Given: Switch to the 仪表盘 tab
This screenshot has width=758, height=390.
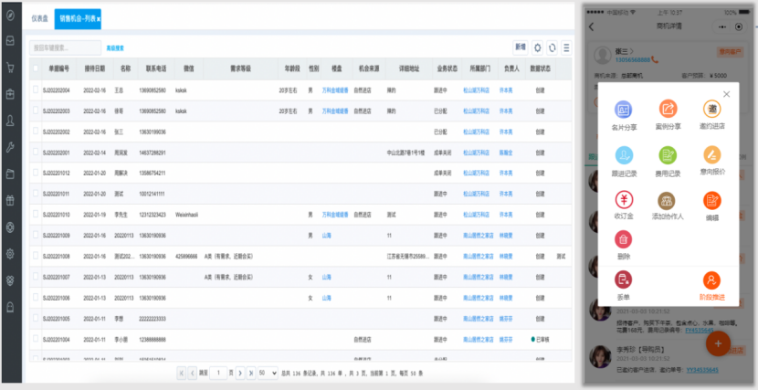Looking at the screenshot, I should click(39, 19).
